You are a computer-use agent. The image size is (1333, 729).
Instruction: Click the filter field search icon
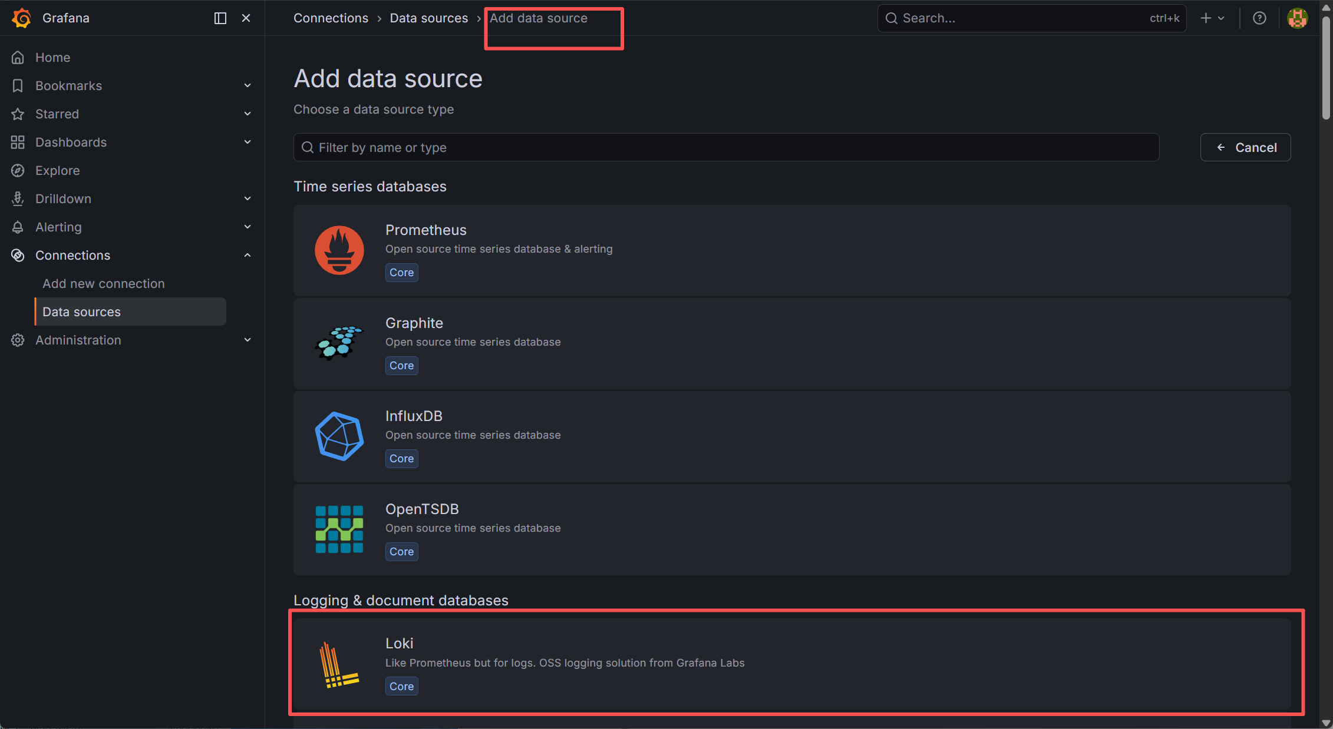(x=307, y=147)
